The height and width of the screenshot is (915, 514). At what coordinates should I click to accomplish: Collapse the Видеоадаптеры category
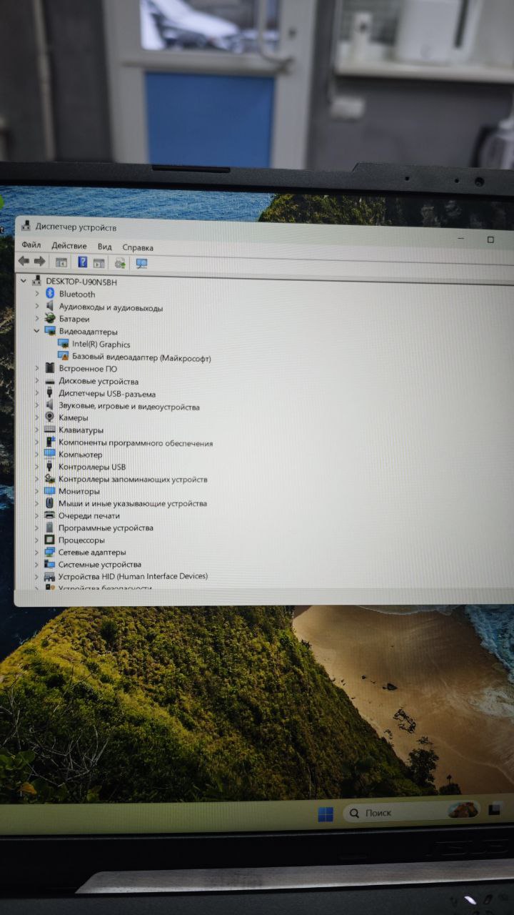point(37,332)
